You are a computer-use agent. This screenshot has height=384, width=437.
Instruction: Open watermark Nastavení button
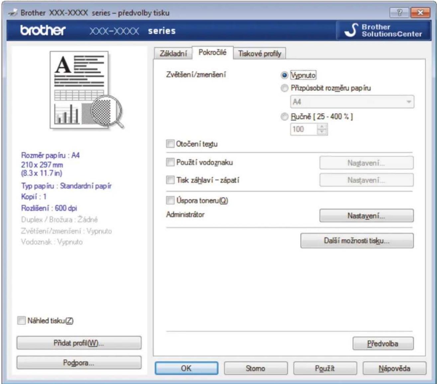click(367, 163)
